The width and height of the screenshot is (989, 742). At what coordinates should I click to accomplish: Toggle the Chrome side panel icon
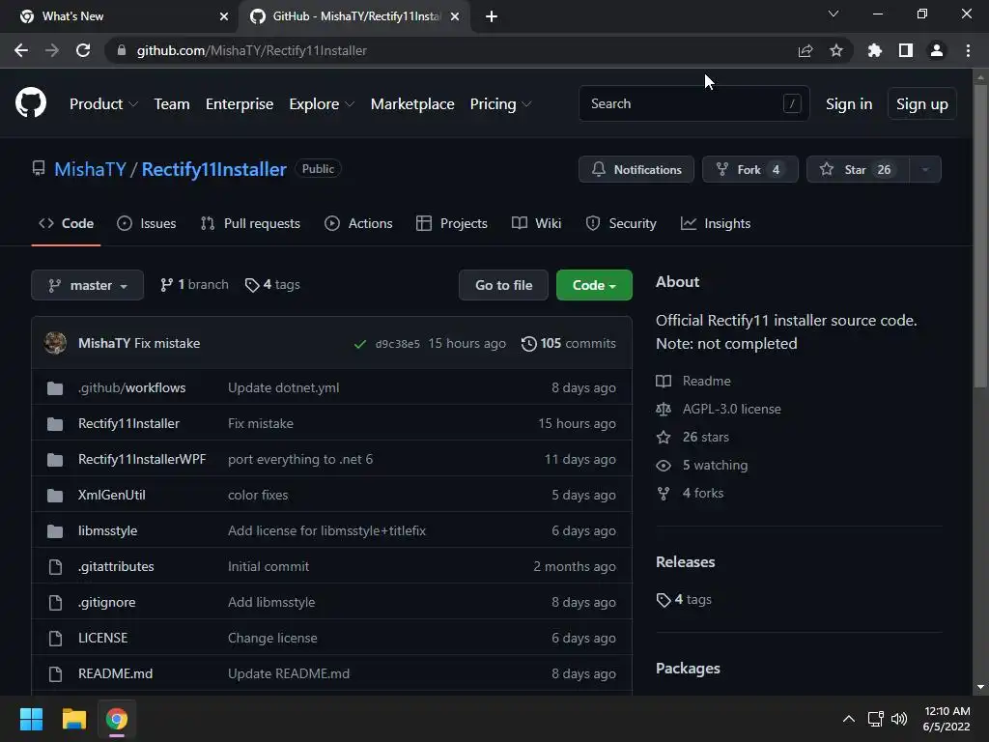coord(906,50)
